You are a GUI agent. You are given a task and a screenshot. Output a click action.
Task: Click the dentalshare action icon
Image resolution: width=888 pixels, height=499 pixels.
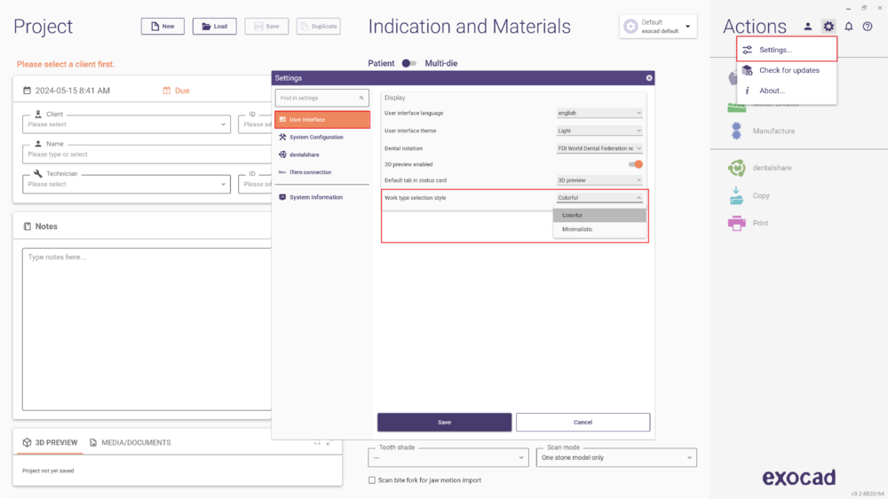736,168
